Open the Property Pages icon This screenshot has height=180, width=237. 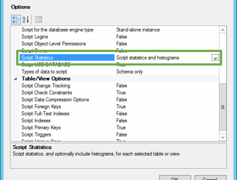pos(38,19)
